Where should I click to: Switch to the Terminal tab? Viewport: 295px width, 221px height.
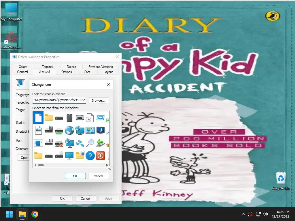(48, 67)
